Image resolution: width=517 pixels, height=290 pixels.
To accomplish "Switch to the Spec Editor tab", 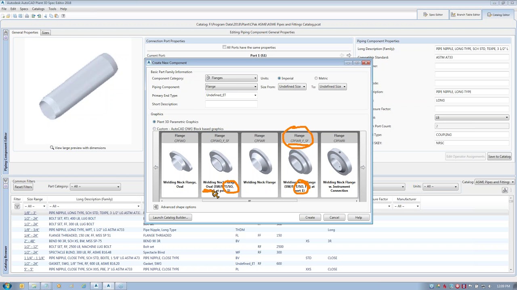I will pos(433,14).
